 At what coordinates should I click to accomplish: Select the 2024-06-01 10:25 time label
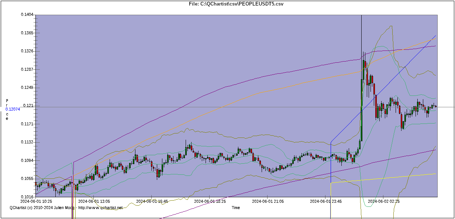36,202
